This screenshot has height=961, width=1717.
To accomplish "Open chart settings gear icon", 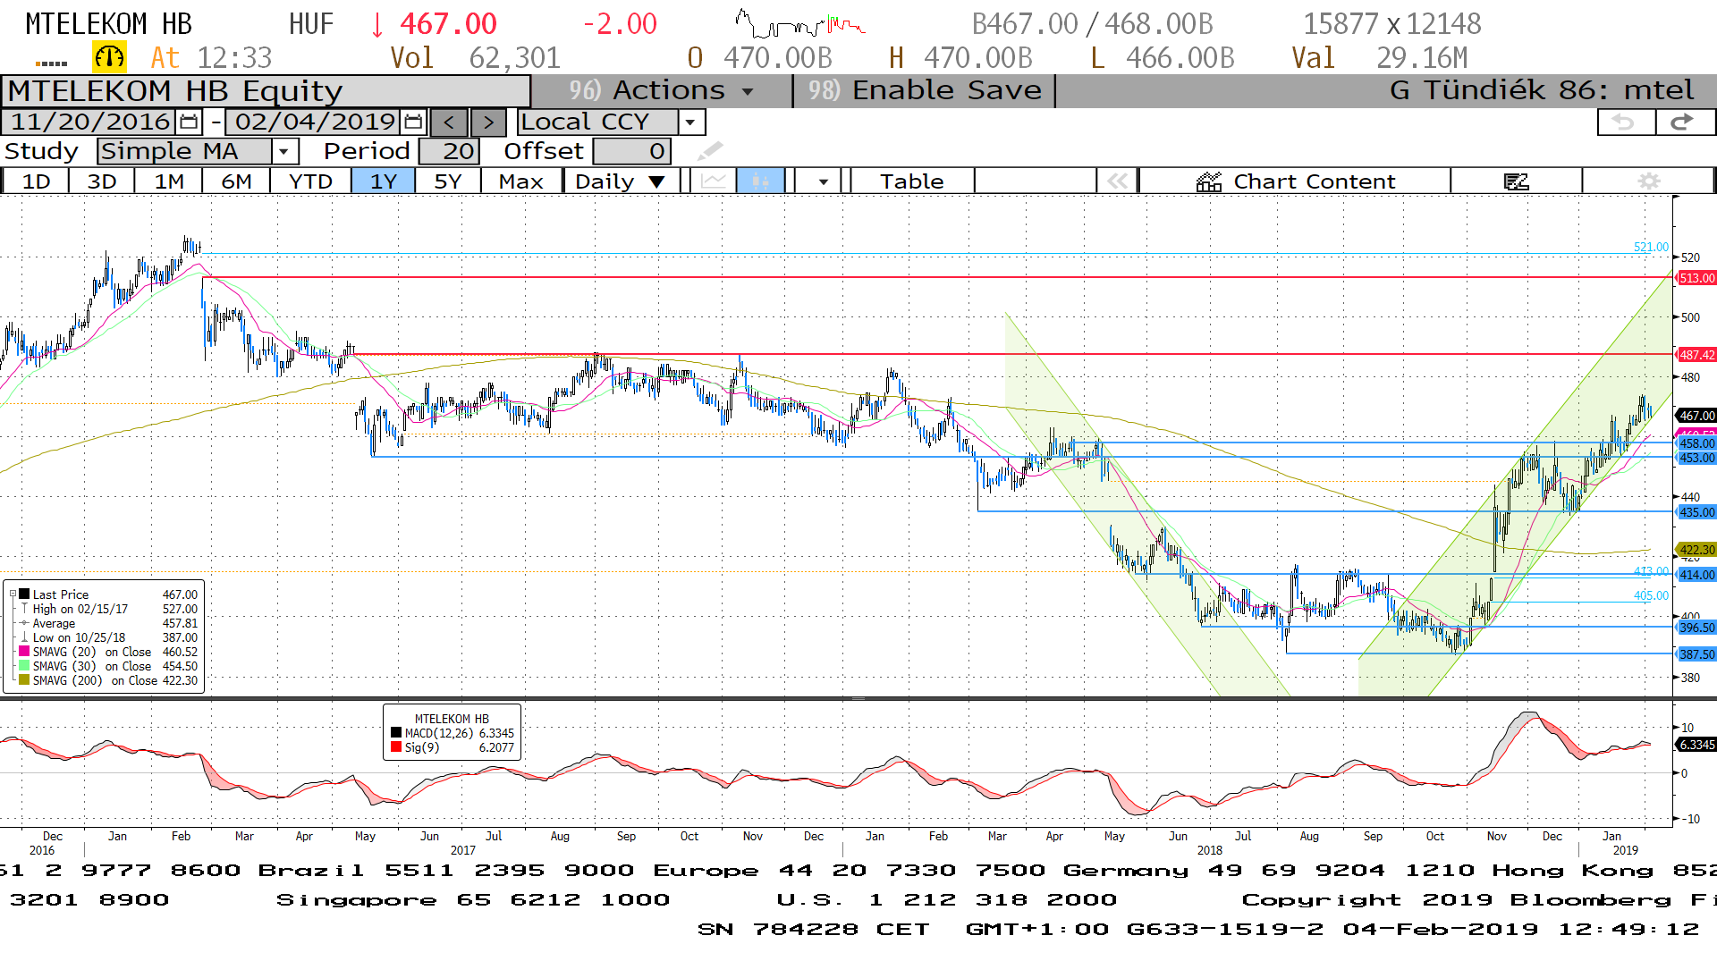I will [x=1648, y=181].
